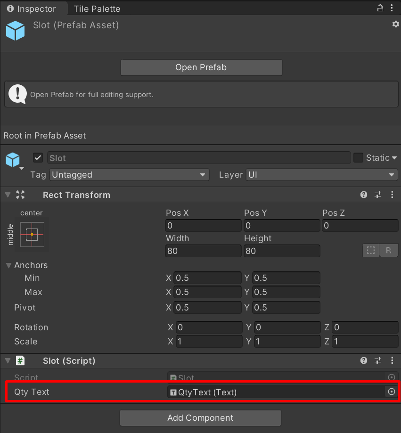Open object picker for Script field
401x433 pixels.
pos(391,377)
